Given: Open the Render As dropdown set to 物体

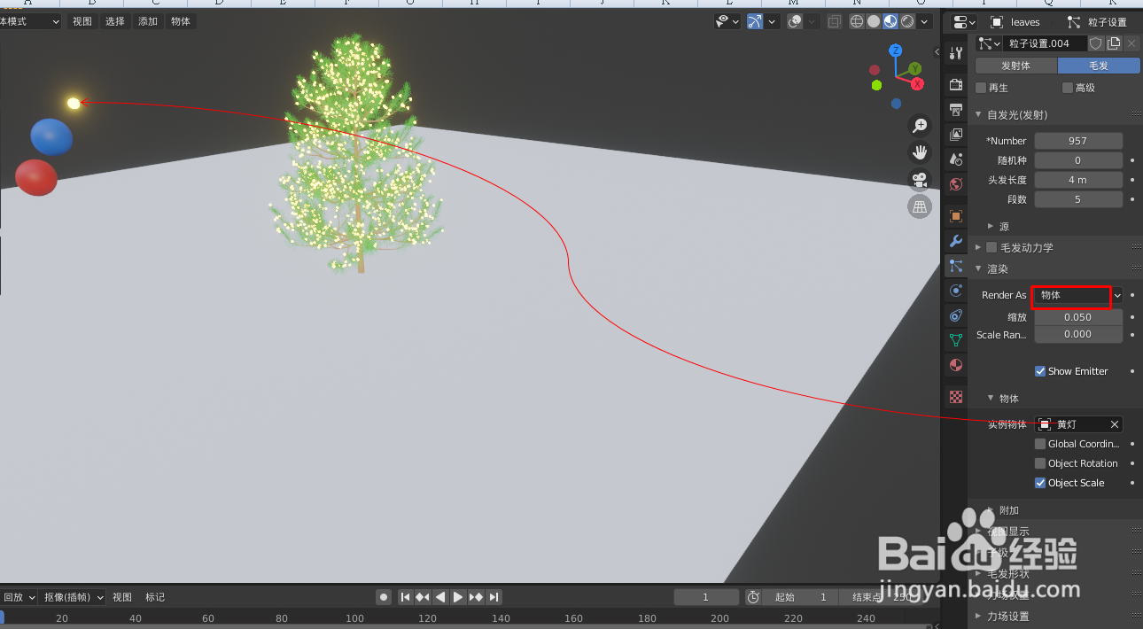Looking at the screenshot, I should [1072, 296].
